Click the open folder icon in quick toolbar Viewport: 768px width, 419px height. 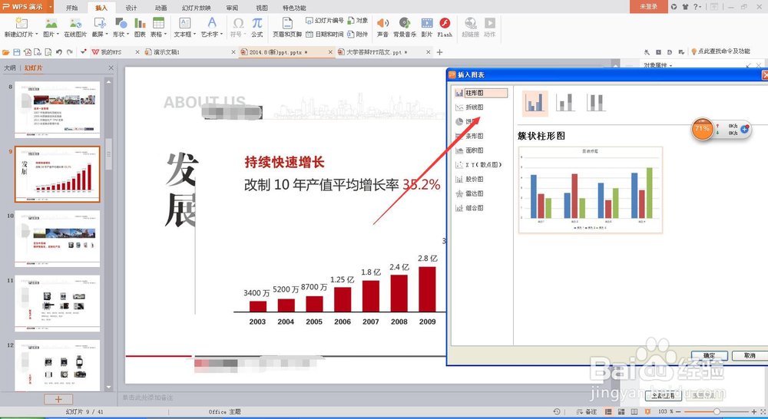(6, 52)
